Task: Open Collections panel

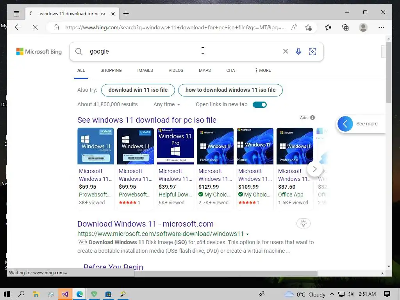Action: [x=345, y=27]
